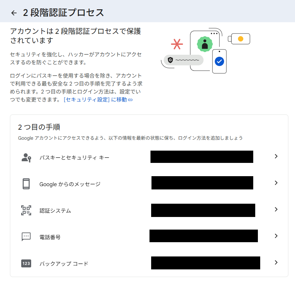The image size is (295, 282).
Task: Click the link icon after に移動
Action: click(x=130, y=100)
